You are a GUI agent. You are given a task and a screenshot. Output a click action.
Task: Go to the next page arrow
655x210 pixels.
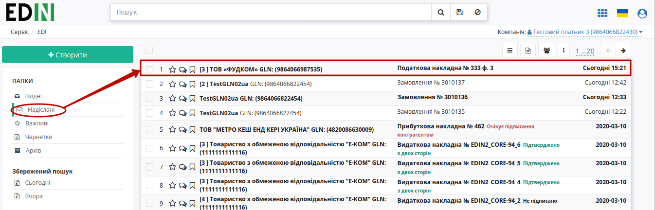623,50
